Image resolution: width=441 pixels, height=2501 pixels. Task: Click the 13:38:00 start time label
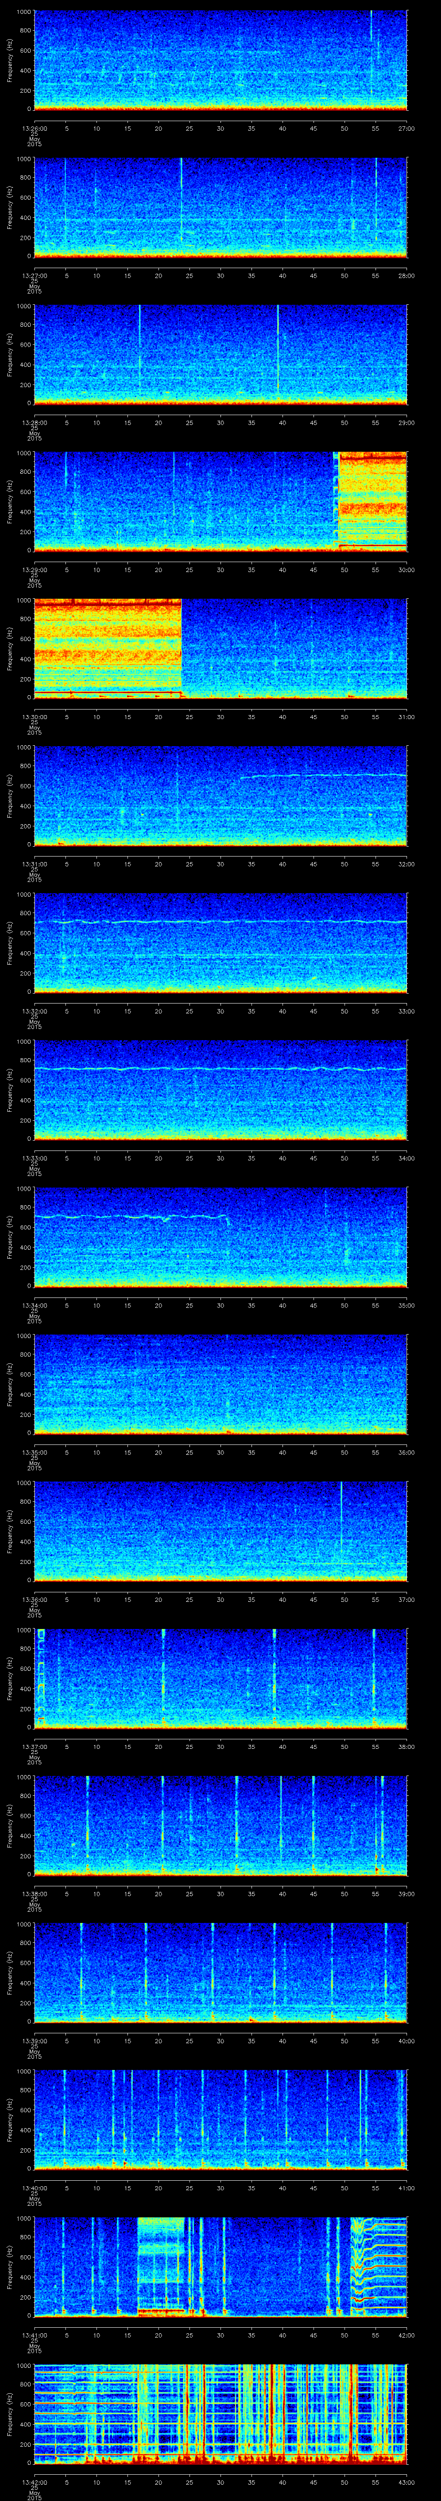(34, 1893)
